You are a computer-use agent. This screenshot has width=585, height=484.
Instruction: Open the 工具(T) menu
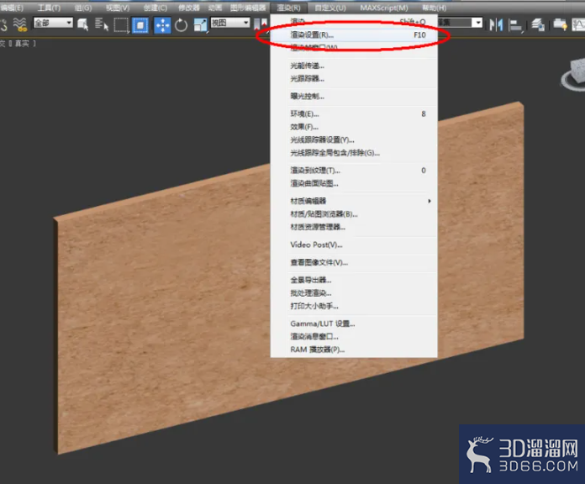pos(49,8)
